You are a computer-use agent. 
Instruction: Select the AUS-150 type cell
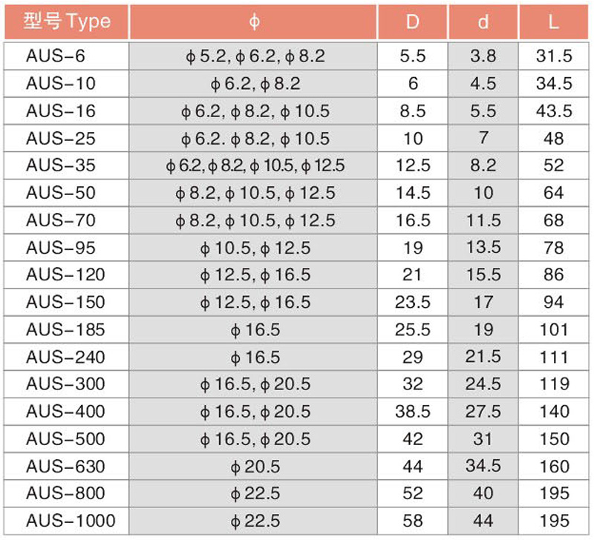click(67, 303)
